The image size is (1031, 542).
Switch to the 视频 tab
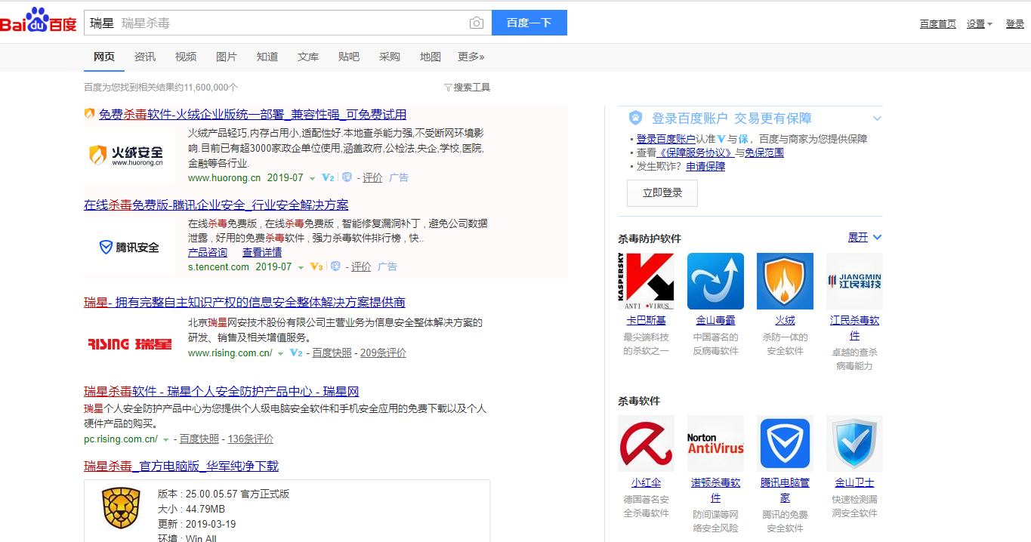[186, 57]
